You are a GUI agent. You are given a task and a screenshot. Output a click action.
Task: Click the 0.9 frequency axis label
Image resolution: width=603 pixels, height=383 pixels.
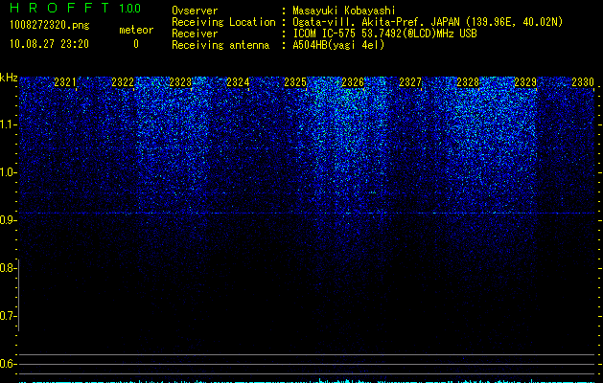(8, 220)
